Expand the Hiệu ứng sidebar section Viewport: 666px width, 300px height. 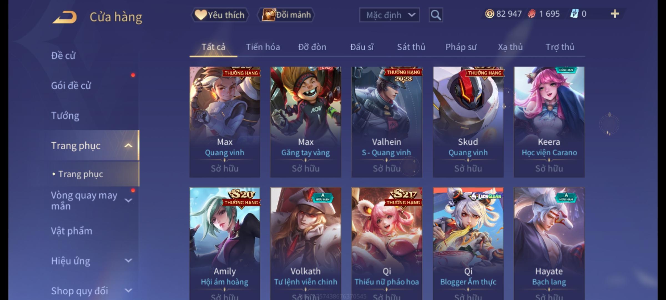coord(128,261)
